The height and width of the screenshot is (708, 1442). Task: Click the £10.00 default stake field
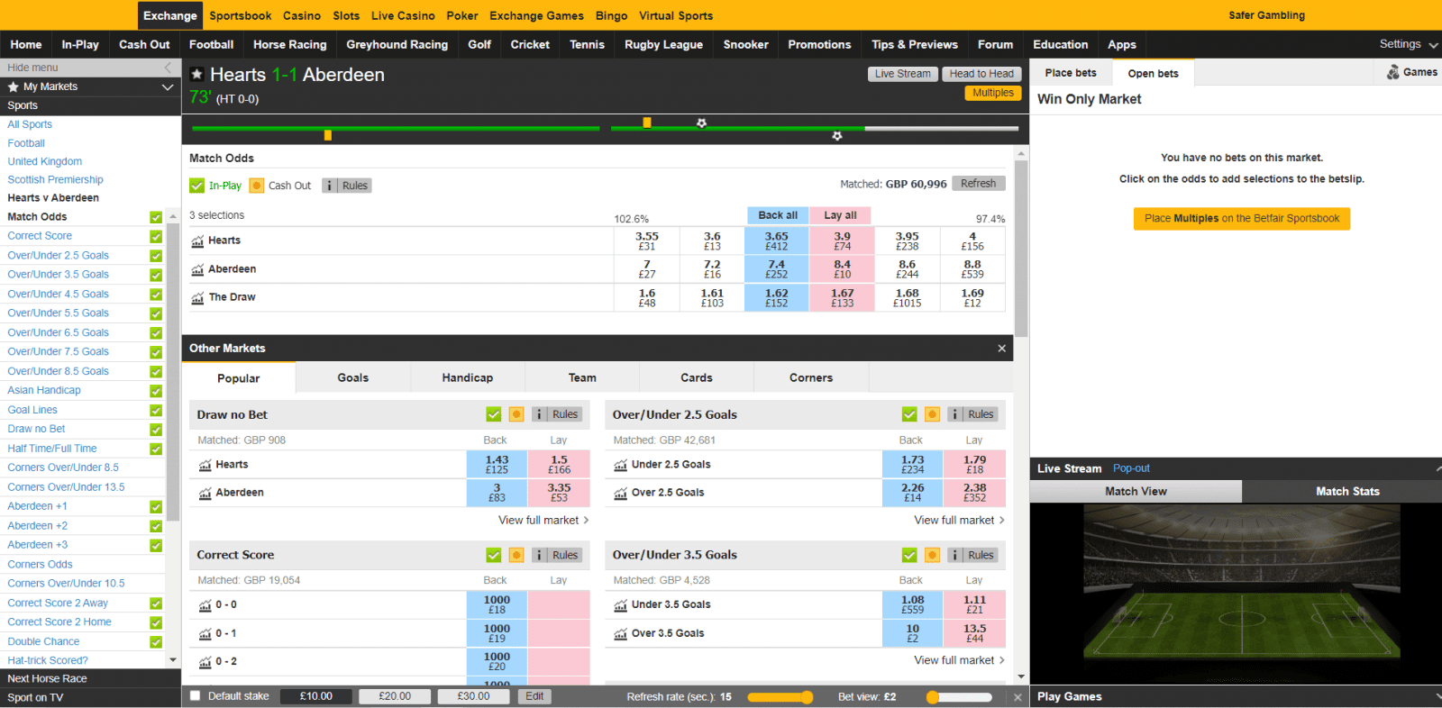[315, 696]
